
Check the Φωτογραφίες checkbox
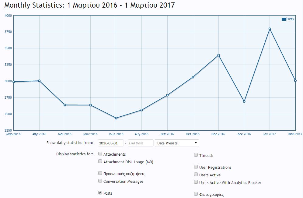(196, 194)
